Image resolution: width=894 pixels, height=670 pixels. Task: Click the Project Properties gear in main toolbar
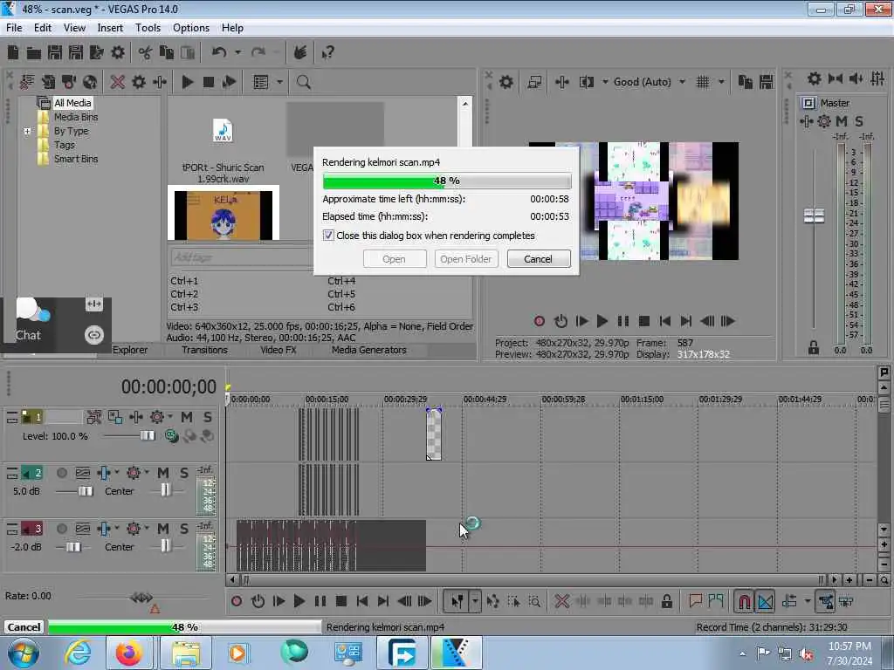pos(118,53)
